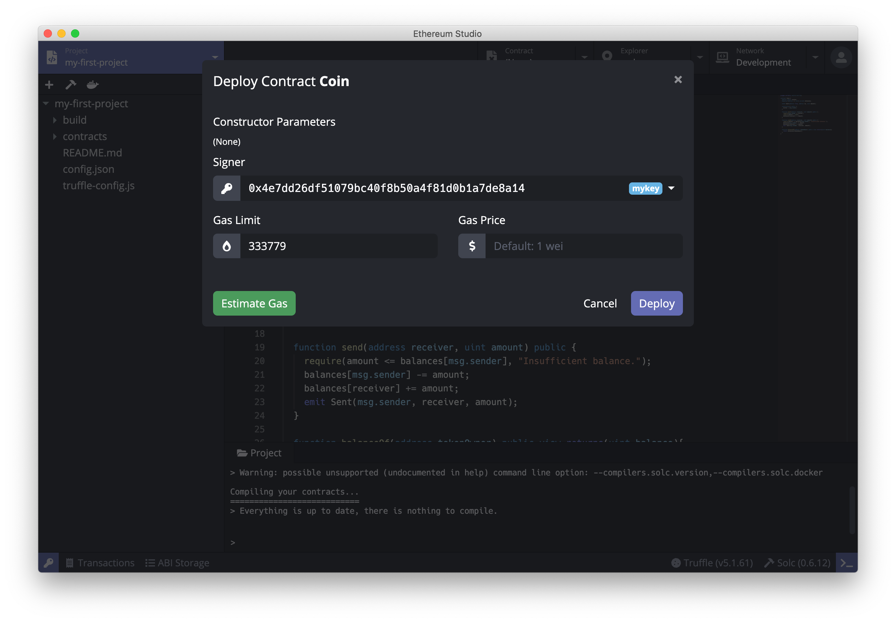Open the signer address dropdown
This screenshot has width=896, height=623.
pos(671,188)
